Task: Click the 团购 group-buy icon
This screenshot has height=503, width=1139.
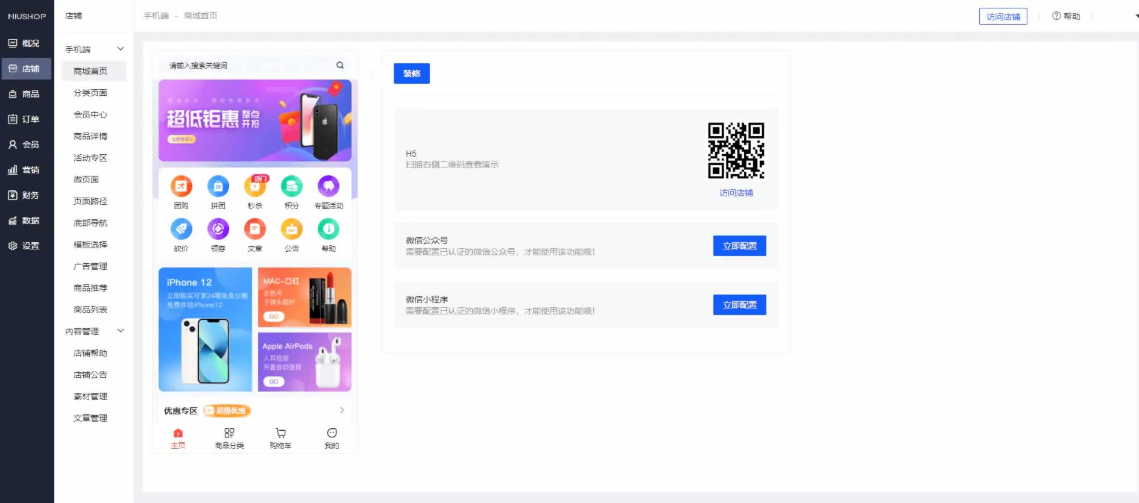Action: click(181, 187)
